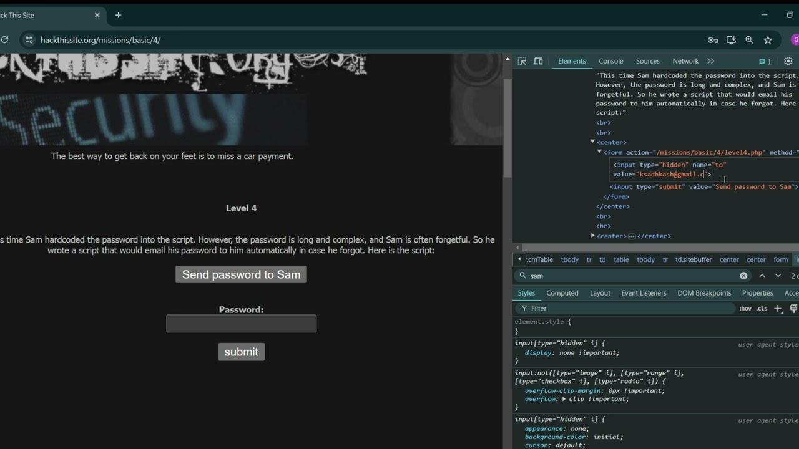799x449 pixels.
Task: Reload the page
Action: pyautogui.click(x=4, y=40)
